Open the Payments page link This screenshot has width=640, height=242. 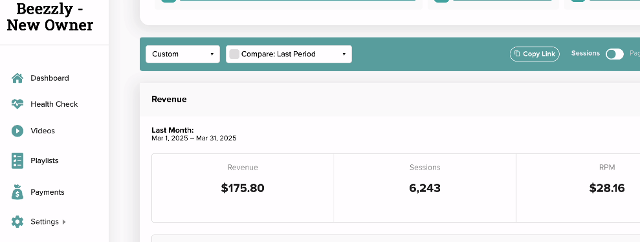click(x=38, y=192)
